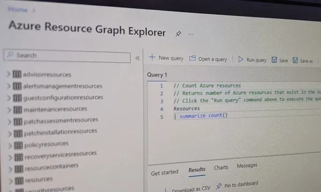Expand the recoveryservicesresources tree node
321x192 pixels.
10,158
